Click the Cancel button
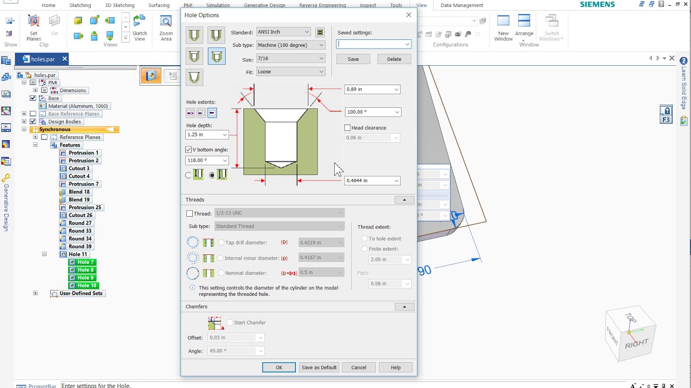The image size is (691, 388). tap(359, 368)
